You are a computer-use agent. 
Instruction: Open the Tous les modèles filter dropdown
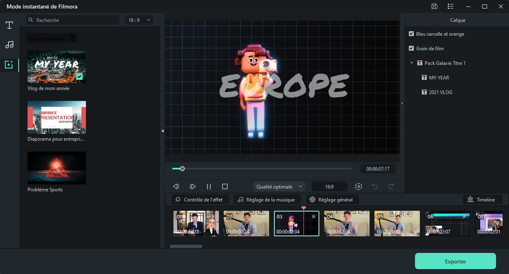51,39
